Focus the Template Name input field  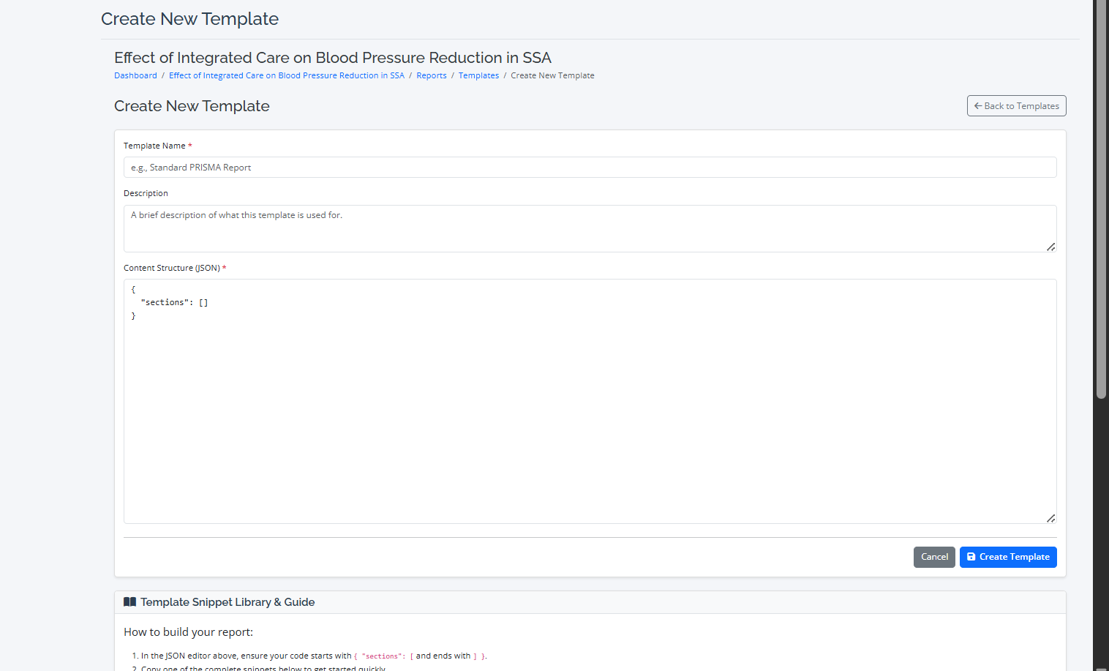point(590,168)
